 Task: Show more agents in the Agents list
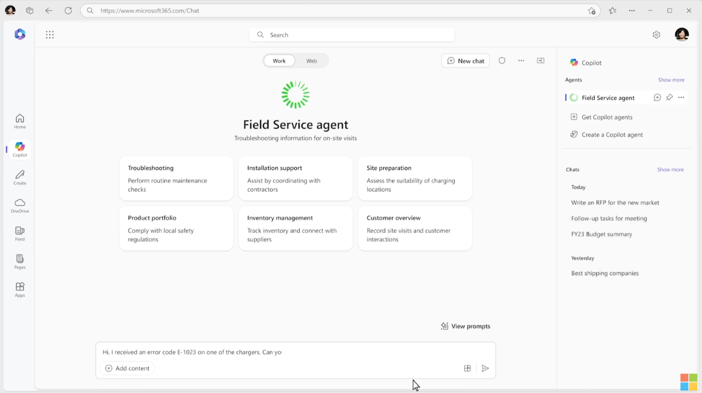pos(671,80)
